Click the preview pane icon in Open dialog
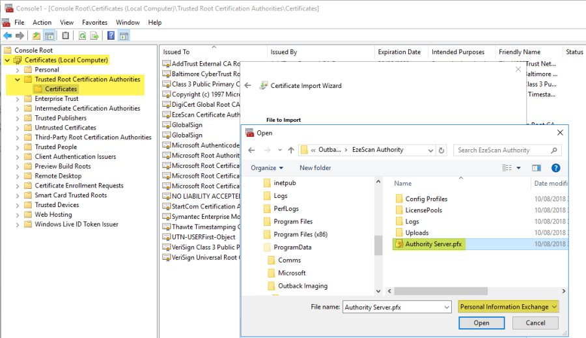586x338 pixels. coord(537,168)
